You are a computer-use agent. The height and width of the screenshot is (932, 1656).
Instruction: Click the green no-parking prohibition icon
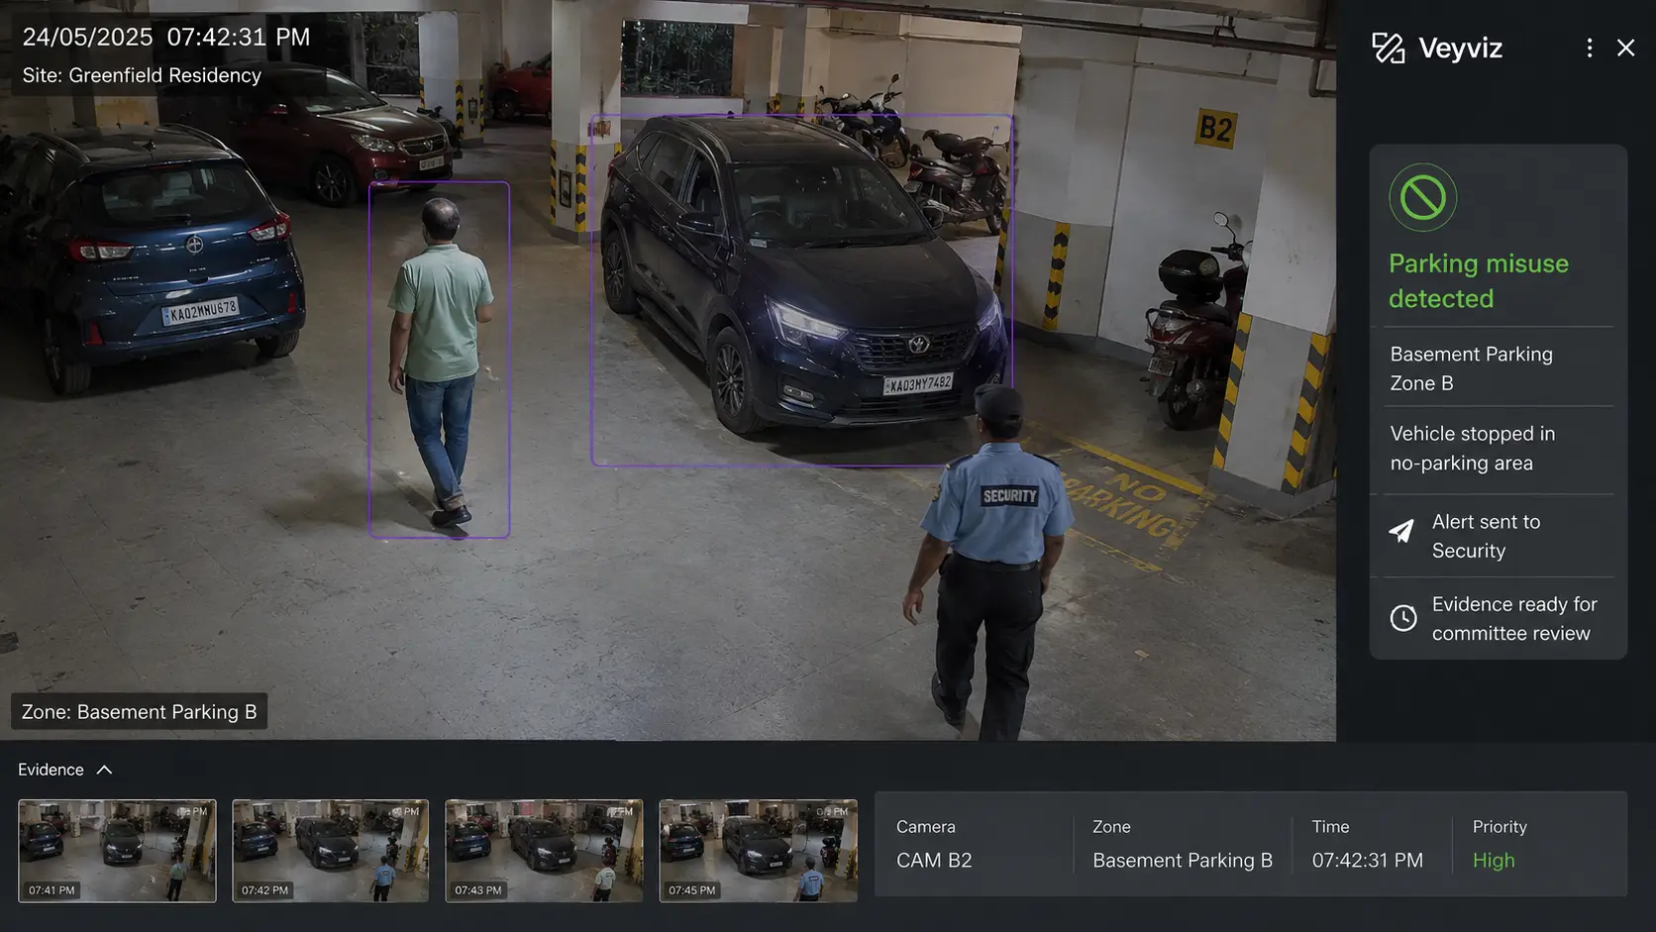click(1422, 198)
